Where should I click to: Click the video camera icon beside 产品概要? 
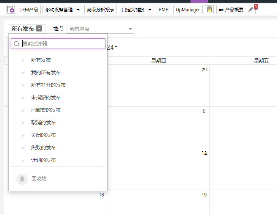(x=221, y=10)
